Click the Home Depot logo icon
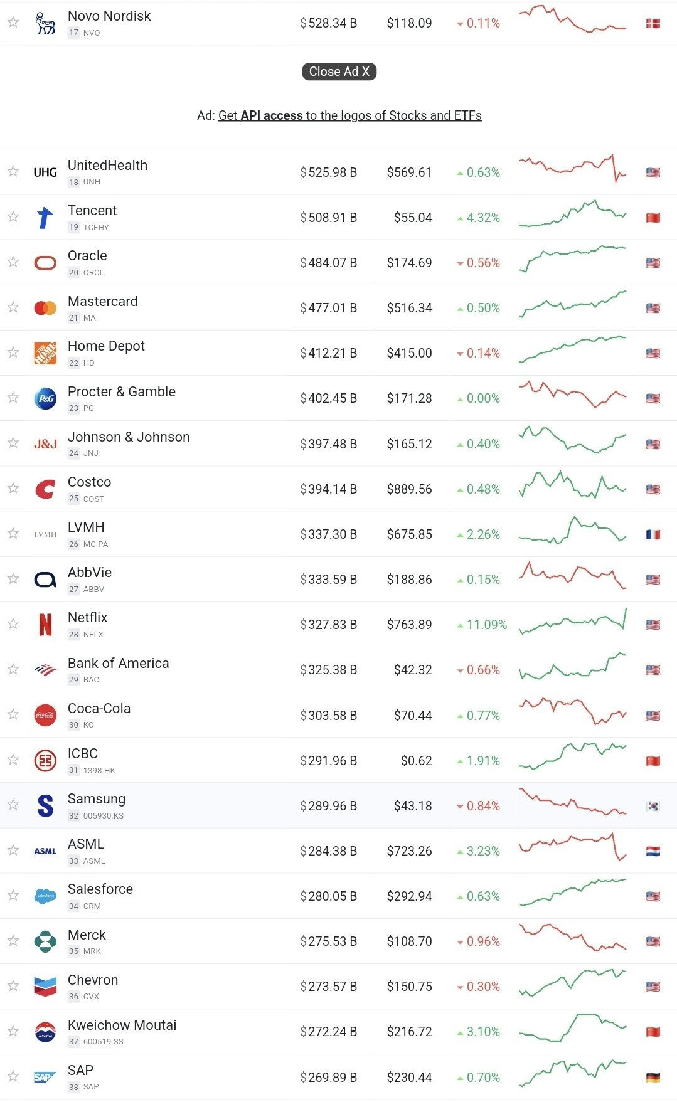Viewport: 677px width, 1102px height. pyautogui.click(x=45, y=353)
